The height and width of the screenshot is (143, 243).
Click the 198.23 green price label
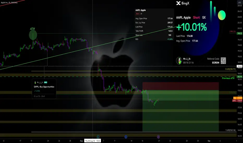click(240, 33)
